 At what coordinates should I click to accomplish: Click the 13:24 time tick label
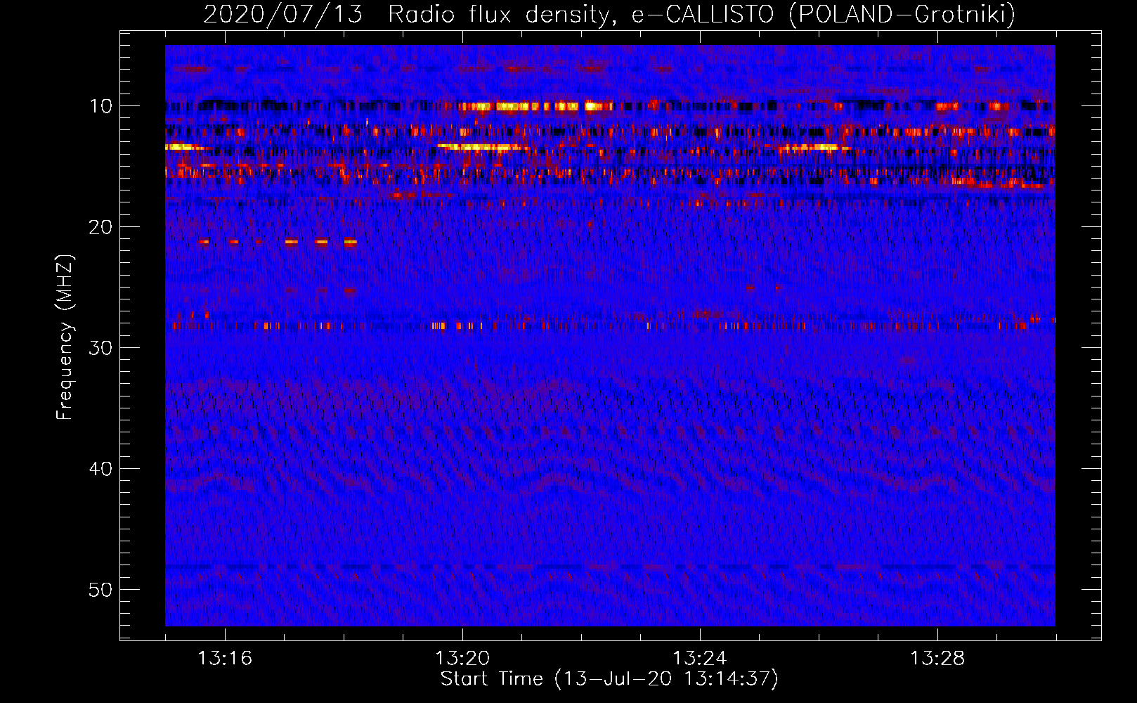pos(700,659)
